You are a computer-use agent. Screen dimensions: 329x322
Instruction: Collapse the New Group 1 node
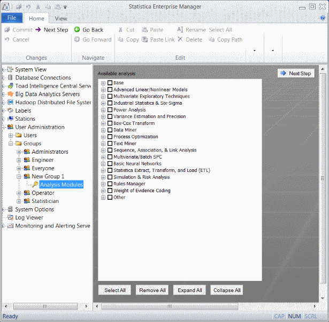[19, 177]
